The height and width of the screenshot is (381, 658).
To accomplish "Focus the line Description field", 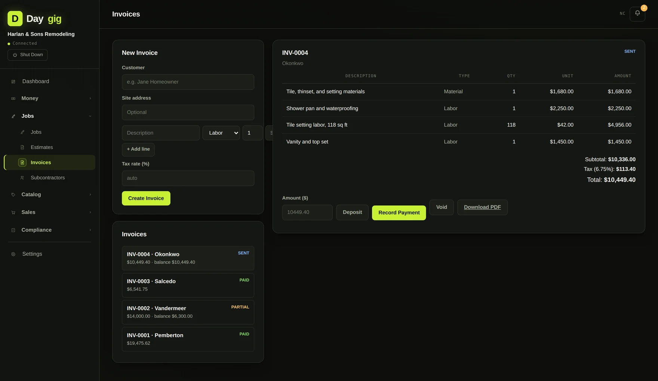I will point(161,133).
